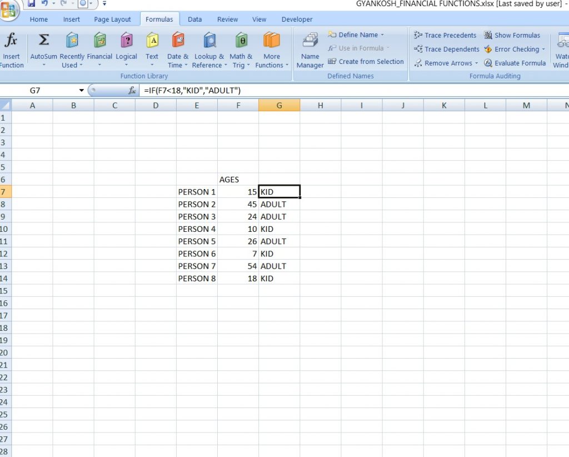Open the Developer tab
This screenshot has width=569, height=457.
tap(297, 19)
